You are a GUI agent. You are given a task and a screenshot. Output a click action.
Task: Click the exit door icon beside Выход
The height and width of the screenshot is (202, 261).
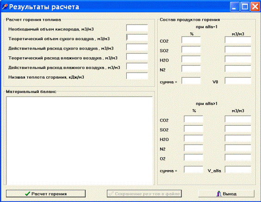(219, 194)
